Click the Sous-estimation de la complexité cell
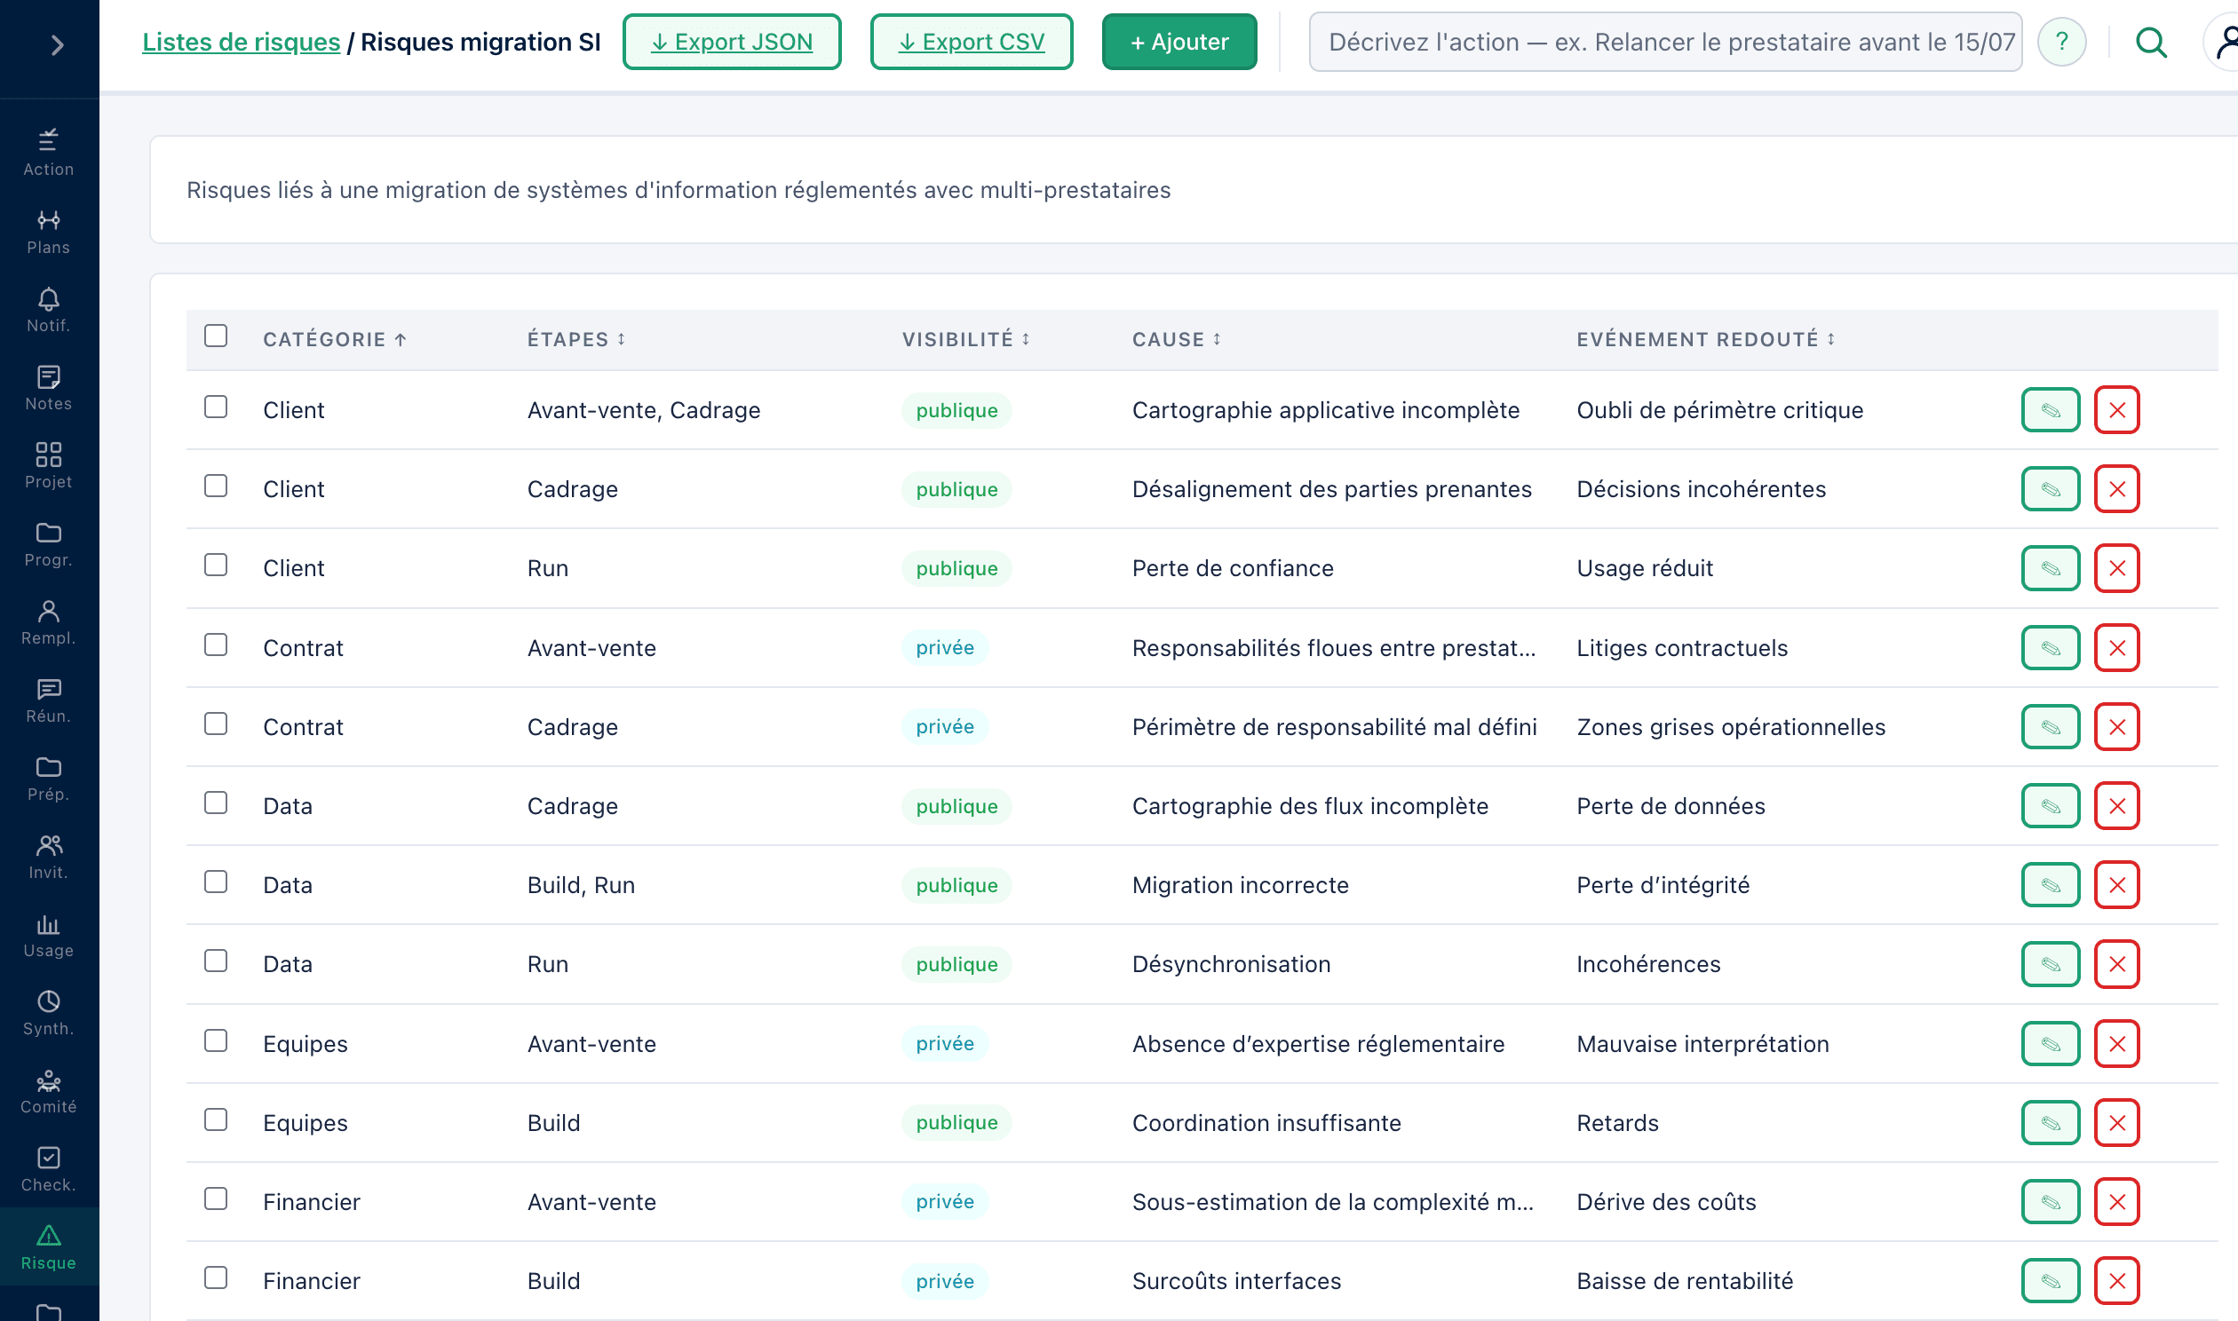The width and height of the screenshot is (2238, 1321). [x=1333, y=1202]
